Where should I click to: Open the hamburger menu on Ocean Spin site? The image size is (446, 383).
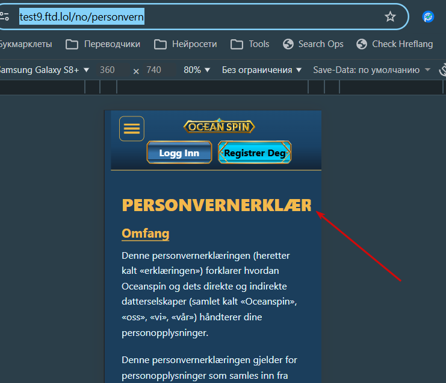(x=132, y=128)
